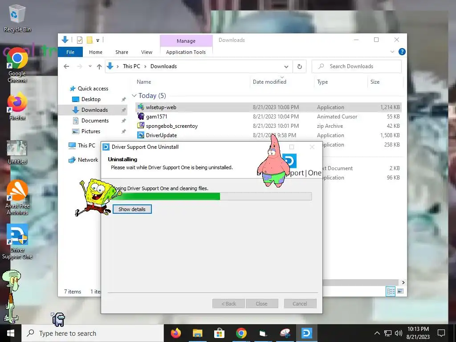Expand the ribbon chevron
The image size is (456, 342).
pyautogui.click(x=392, y=52)
